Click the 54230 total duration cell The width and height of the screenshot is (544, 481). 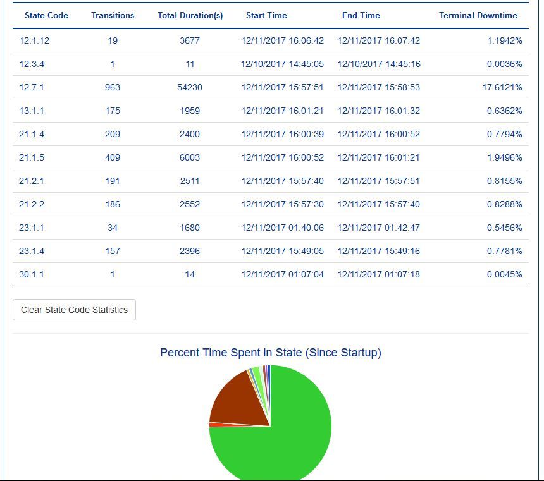(190, 87)
